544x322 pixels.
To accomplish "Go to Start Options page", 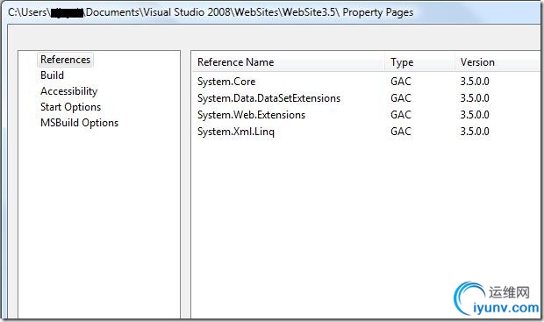I will (70, 107).
